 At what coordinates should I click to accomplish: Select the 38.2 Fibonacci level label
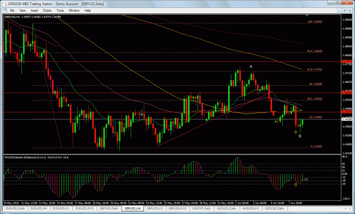point(315,99)
